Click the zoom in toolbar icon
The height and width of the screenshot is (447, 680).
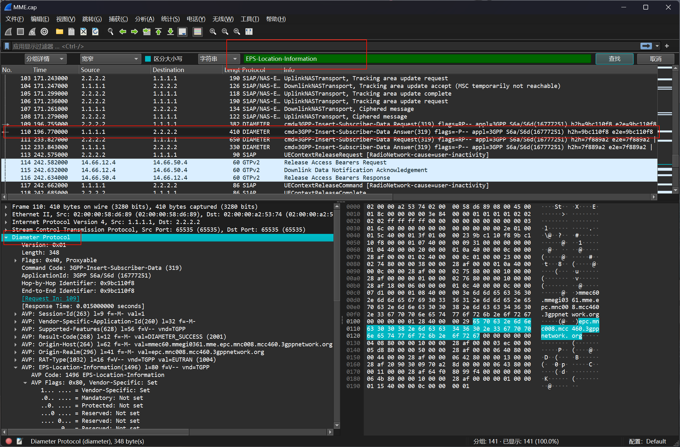[213, 32]
